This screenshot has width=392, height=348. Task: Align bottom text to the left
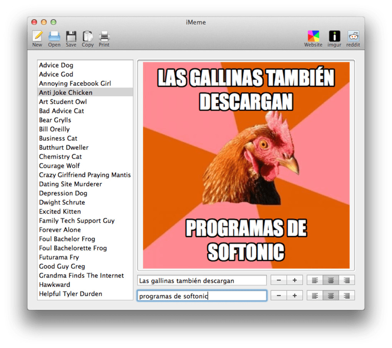pos(315,295)
